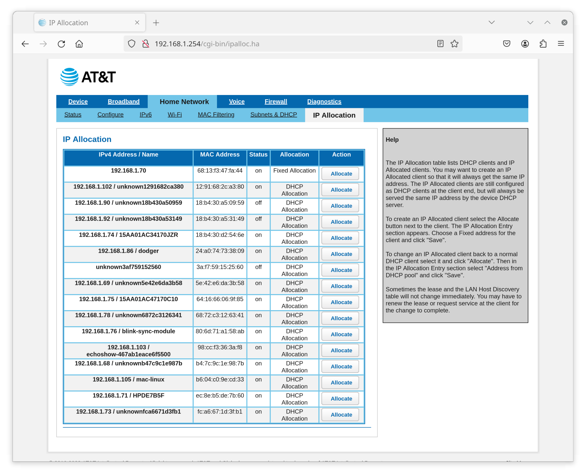Bookmark this page with the star icon

coord(454,44)
